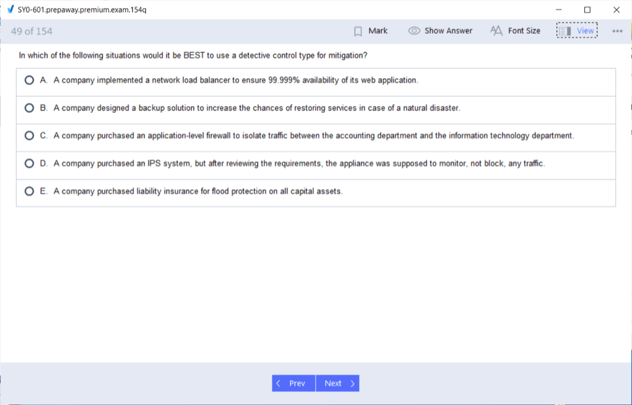This screenshot has width=632, height=405.
Task: Click the Font Size letters icon
Action: (x=497, y=31)
